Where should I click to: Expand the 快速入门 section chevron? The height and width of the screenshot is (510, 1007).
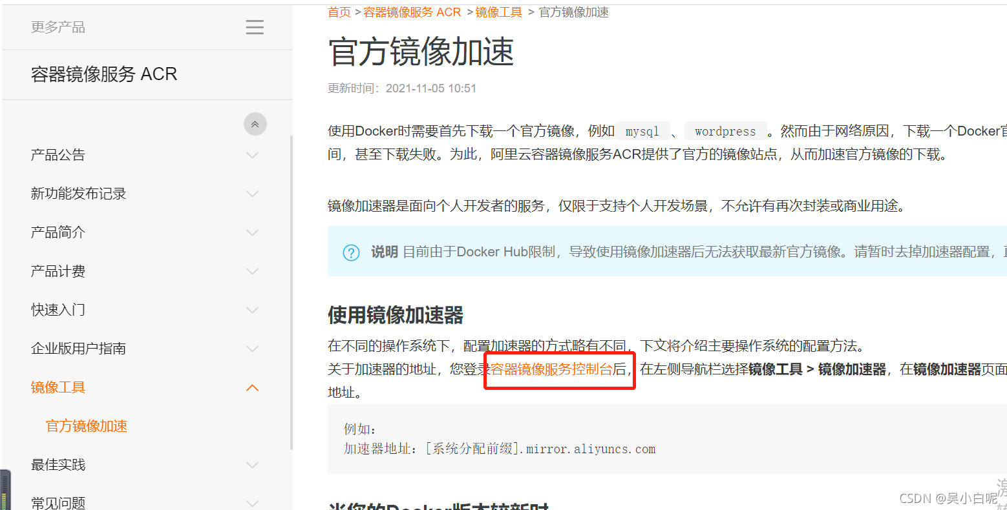[x=253, y=310]
